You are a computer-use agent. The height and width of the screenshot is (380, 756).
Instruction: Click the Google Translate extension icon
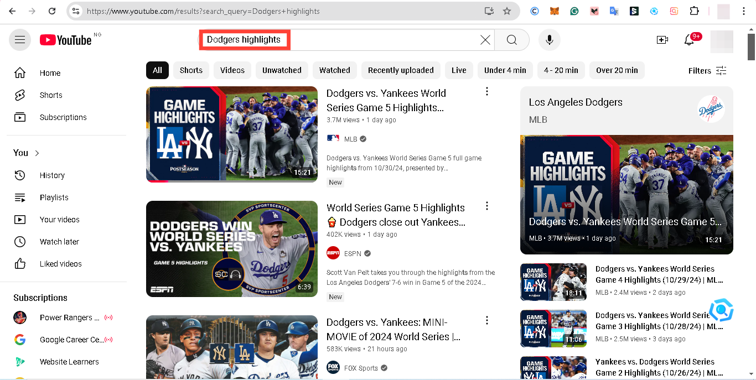tap(614, 11)
